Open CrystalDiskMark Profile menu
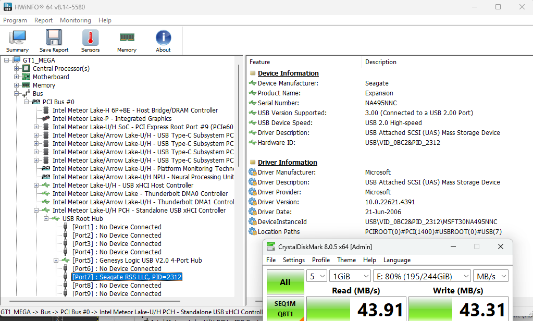 pyautogui.click(x=321, y=260)
